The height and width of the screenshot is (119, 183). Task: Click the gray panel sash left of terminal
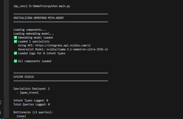tap(6, 59)
